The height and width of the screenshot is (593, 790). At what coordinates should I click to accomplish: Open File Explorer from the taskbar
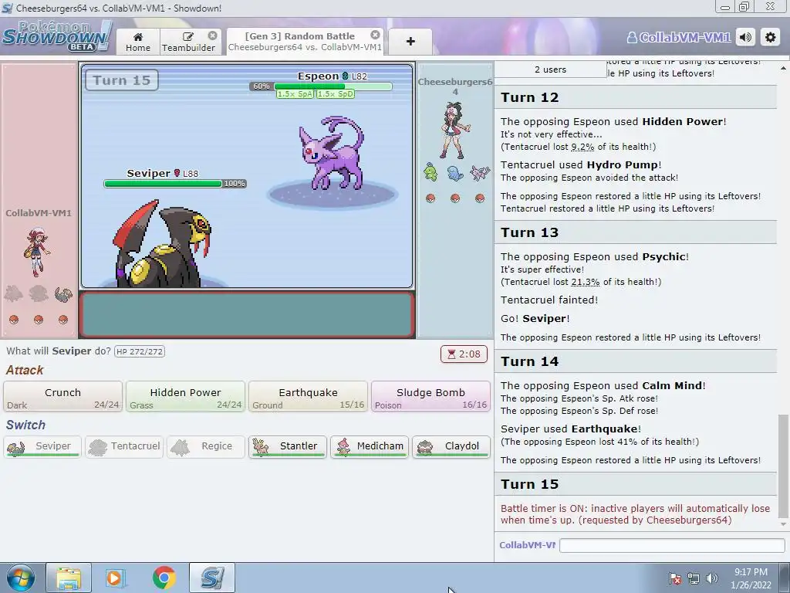pos(69,578)
